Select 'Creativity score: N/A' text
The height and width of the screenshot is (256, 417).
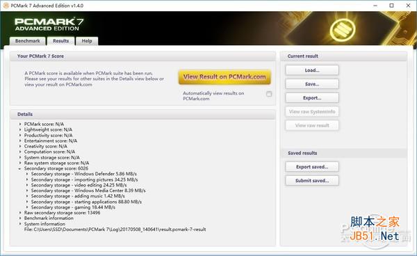click(45, 146)
